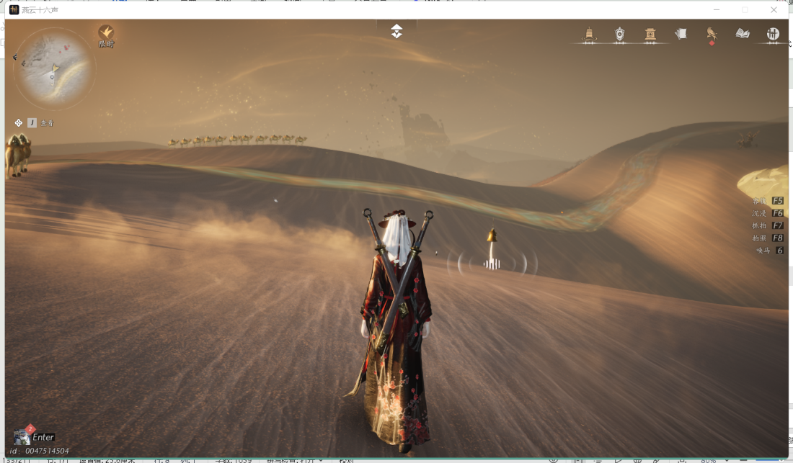This screenshot has height=463, width=793.
Task: Open the bell icon in top menu
Action: (x=589, y=34)
